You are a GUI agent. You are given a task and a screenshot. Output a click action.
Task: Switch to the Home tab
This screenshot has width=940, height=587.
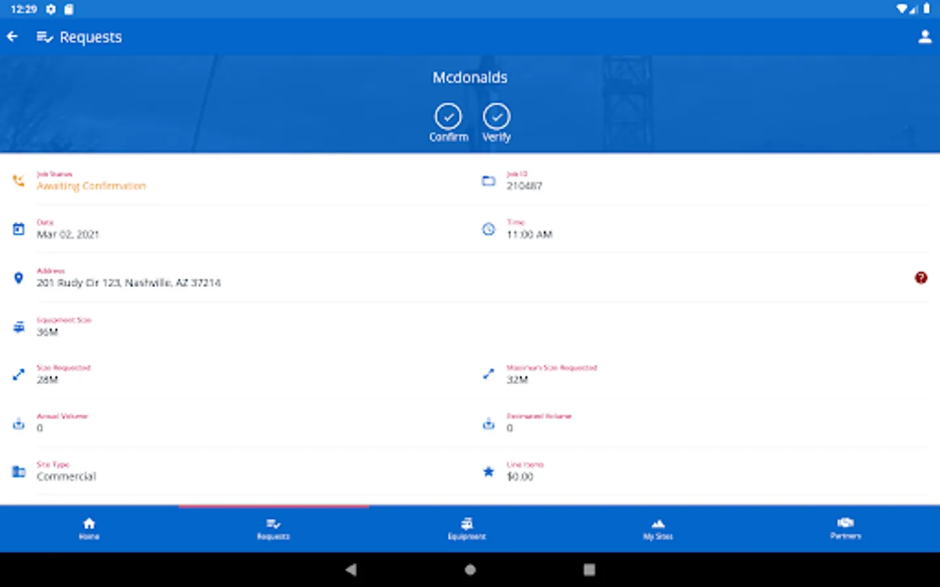[89, 528]
